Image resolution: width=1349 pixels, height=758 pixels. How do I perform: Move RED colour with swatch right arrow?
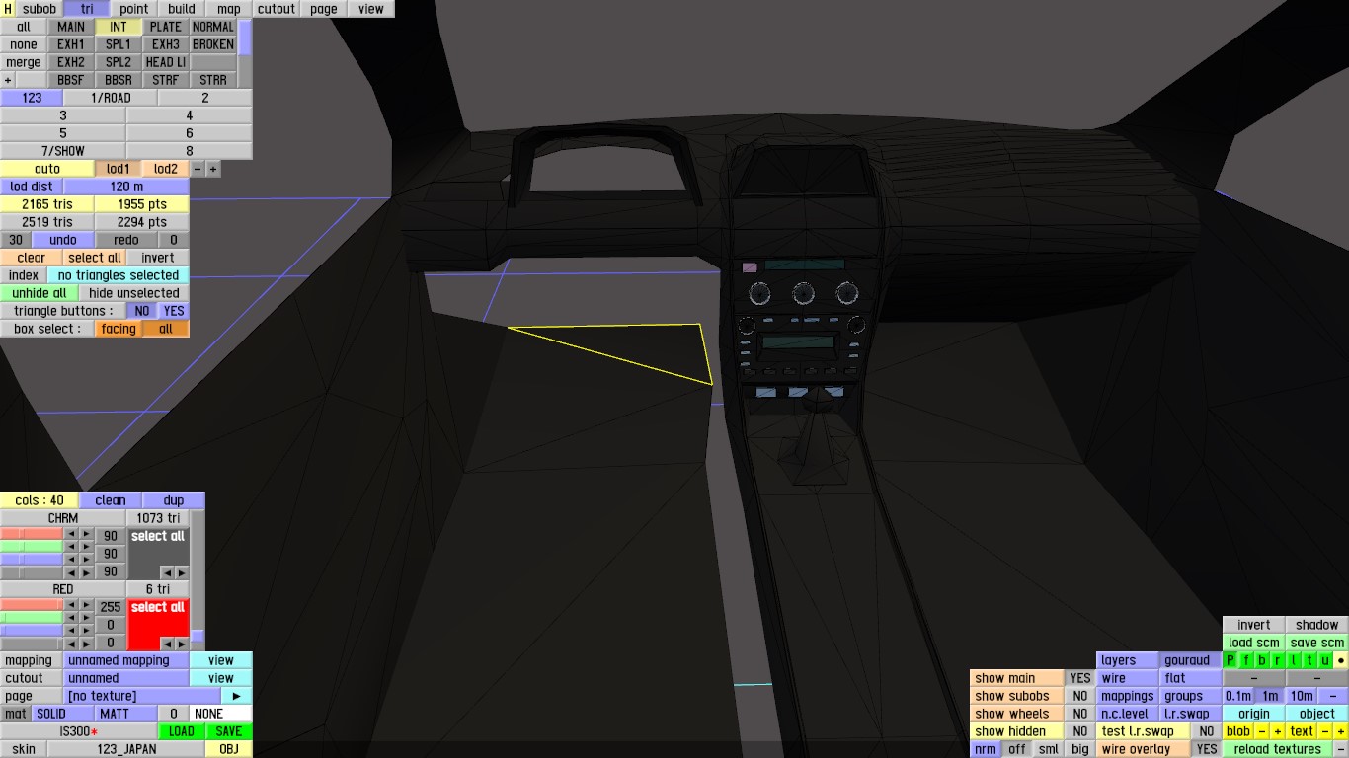182,644
